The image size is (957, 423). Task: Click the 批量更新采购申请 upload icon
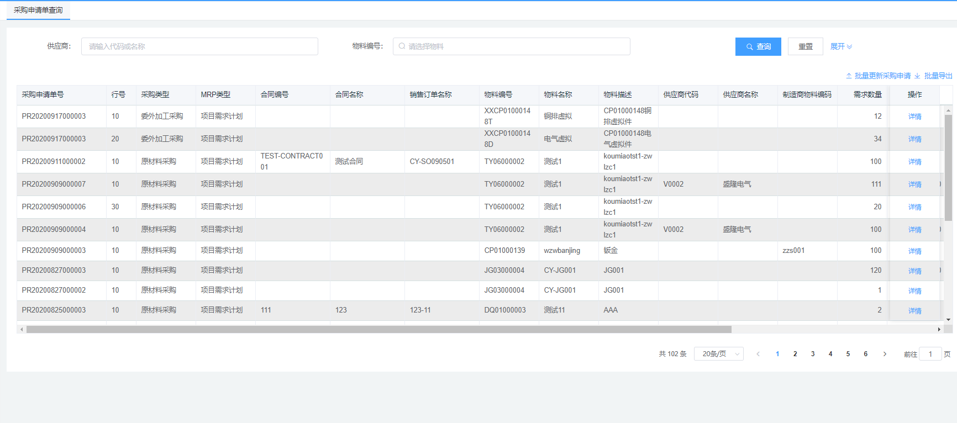click(849, 76)
